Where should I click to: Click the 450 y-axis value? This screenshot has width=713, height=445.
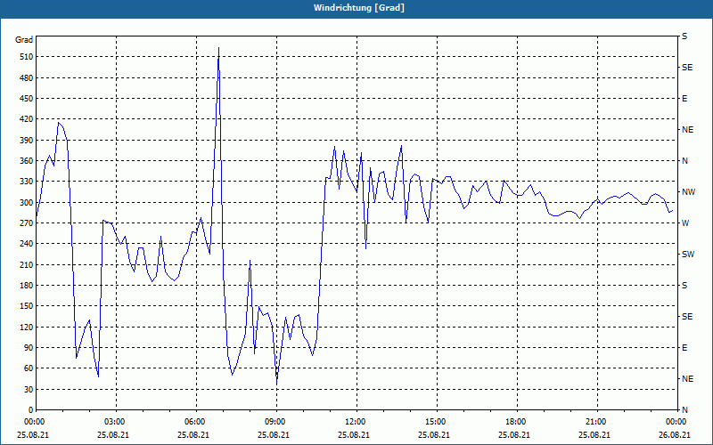27,99
